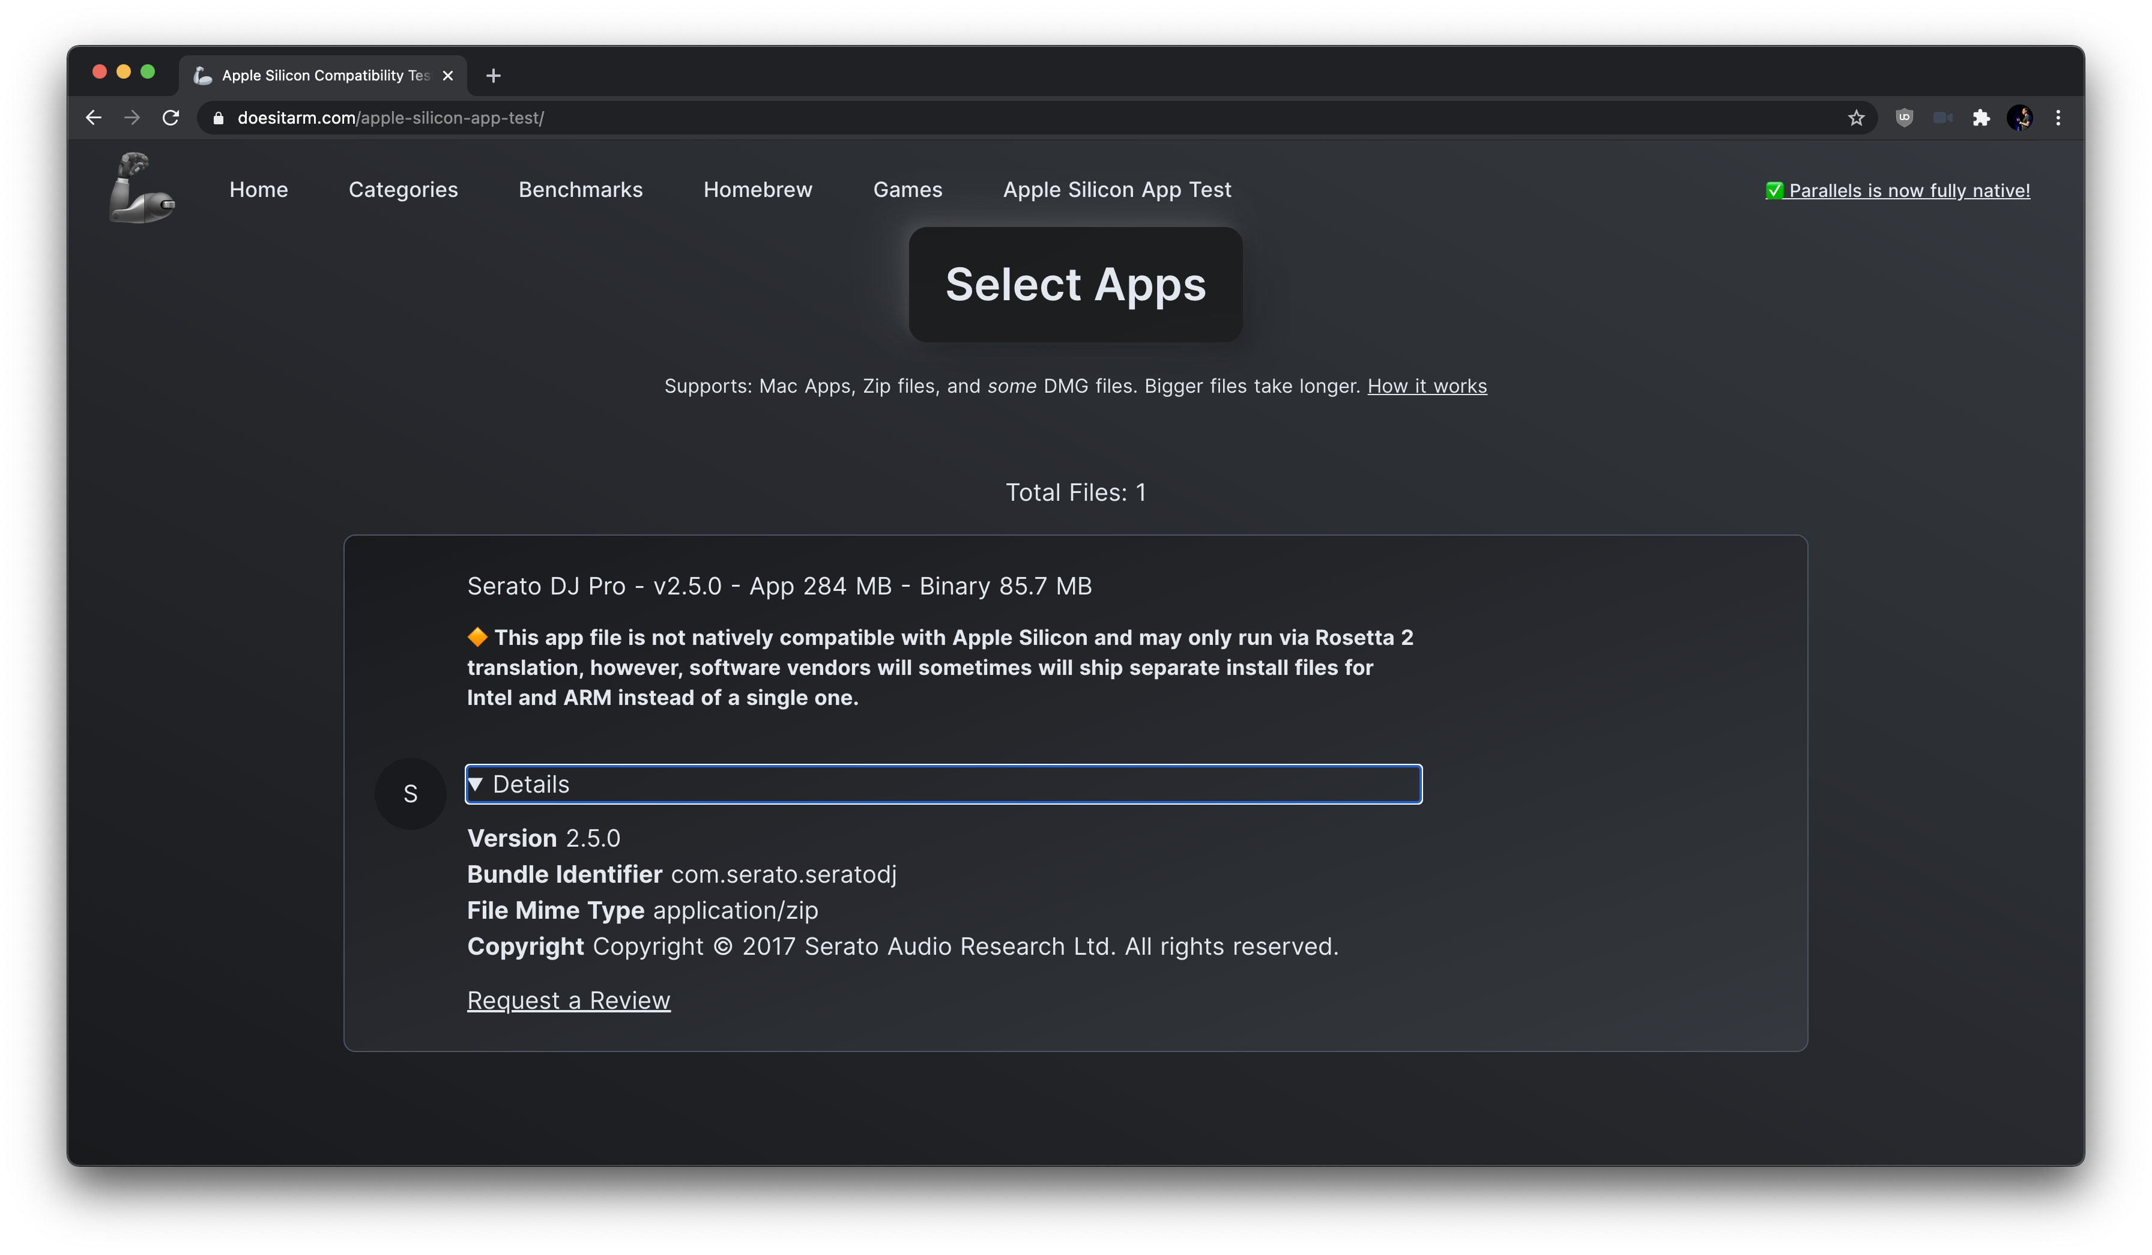Screen dimensions: 2152x1255
Task: Open the uBlock shield extension icon
Action: (x=1905, y=118)
